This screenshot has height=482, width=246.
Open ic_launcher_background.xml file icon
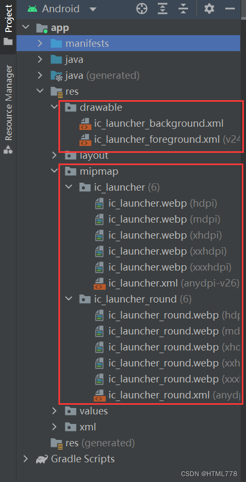(x=85, y=124)
